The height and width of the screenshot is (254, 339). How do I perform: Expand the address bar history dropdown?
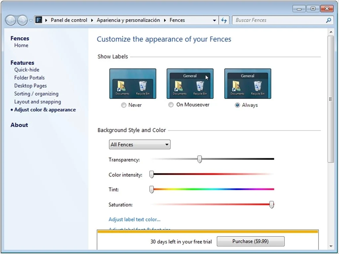[x=214, y=21]
